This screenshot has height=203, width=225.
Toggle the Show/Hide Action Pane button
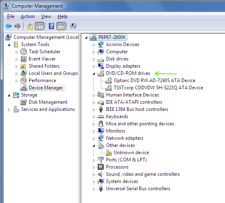coord(61,26)
